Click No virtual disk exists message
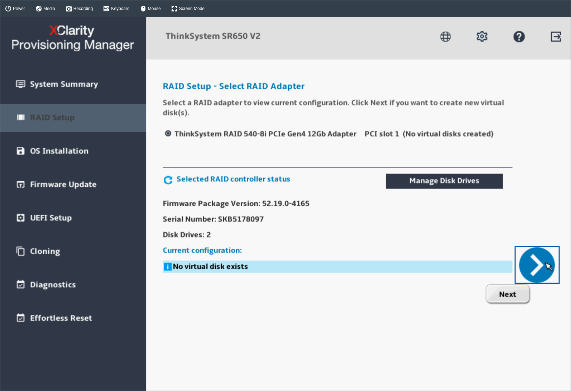The width and height of the screenshot is (571, 391). pos(210,267)
